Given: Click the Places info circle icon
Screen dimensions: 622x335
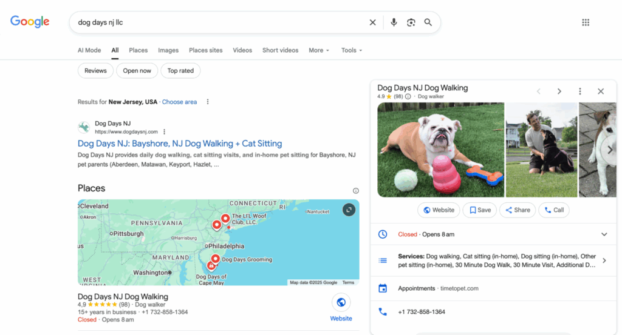Looking at the screenshot, I should [x=356, y=190].
